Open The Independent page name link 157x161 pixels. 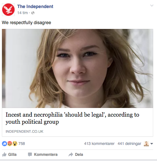tap(35, 6)
